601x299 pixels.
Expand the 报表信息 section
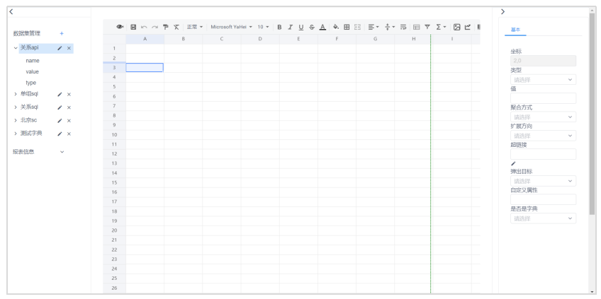(x=62, y=152)
